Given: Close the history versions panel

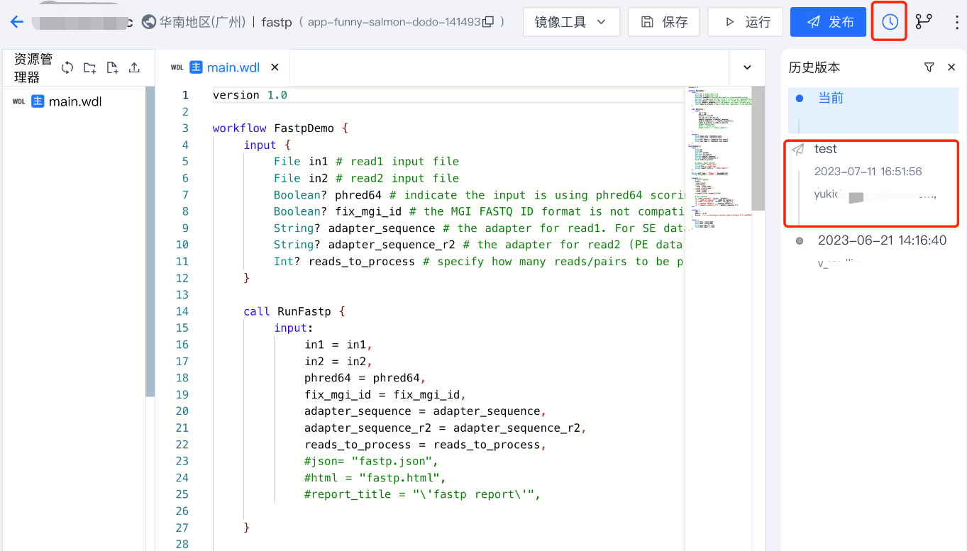Looking at the screenshot, I should pyautogui.click(x=951, y=67).
